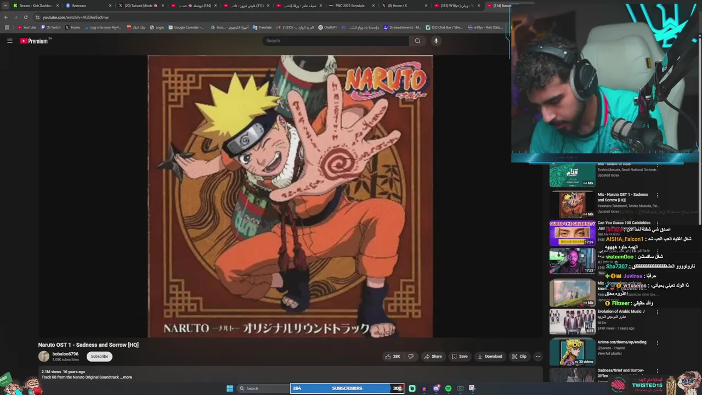Viewport: 702px width, 395px height.
Task: Expand description with ...more
Action: (126, 377)
